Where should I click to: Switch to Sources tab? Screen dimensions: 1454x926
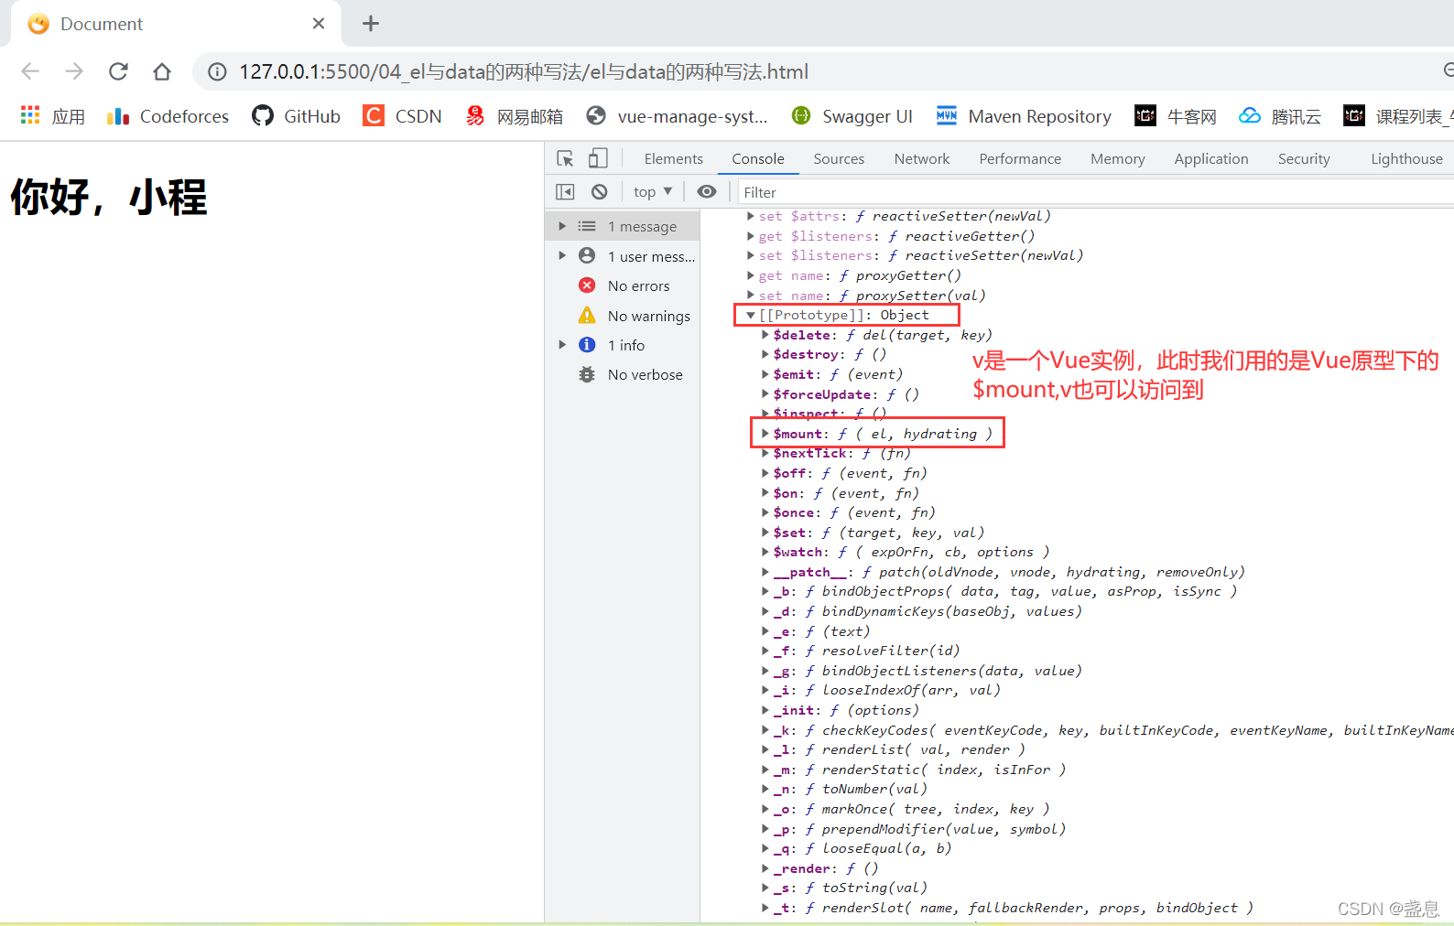pos(839,158)
